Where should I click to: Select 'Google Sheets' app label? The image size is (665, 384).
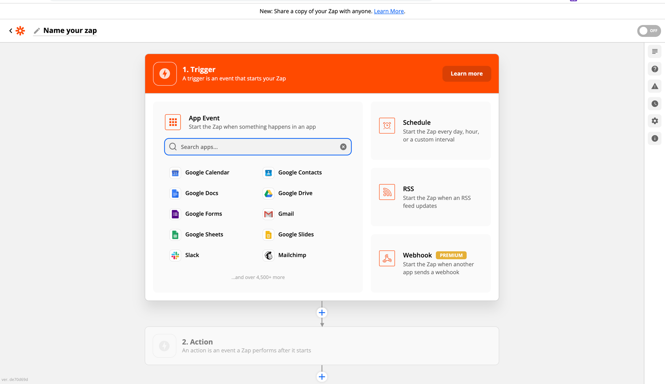click(204, 235)
